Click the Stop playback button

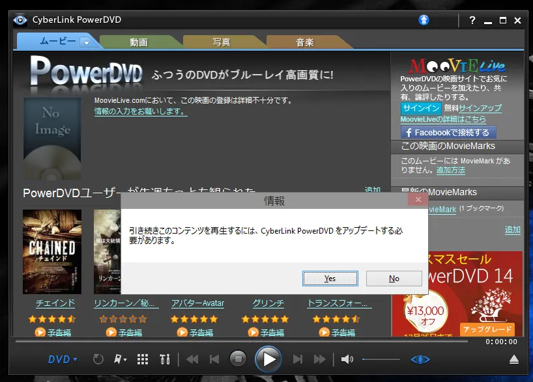(x=238, y=359)
